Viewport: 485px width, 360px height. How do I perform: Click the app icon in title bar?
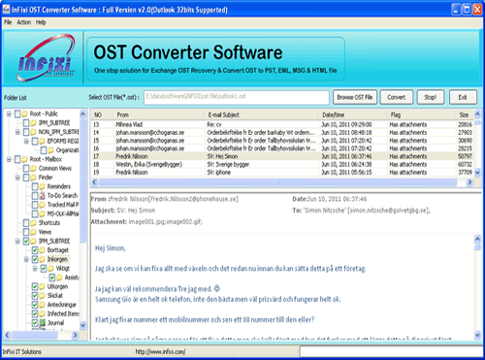pyautogui.click(x=6, y=10)
